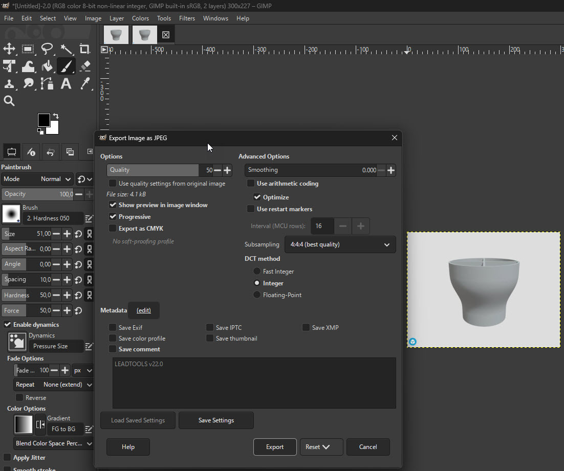Click the Save Settings button
564x471 pixels.
click(216, 420)
